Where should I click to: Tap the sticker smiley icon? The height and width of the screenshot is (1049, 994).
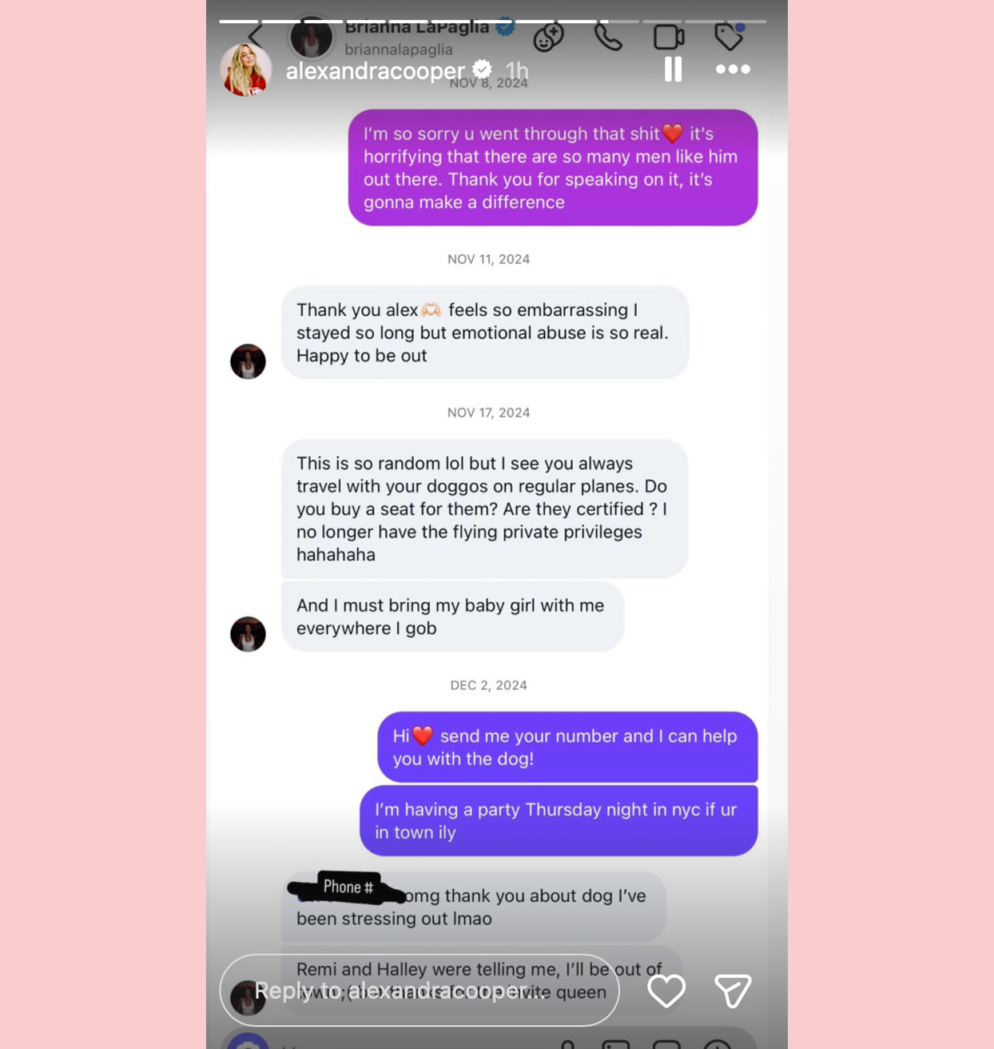[x=548, y=37]
